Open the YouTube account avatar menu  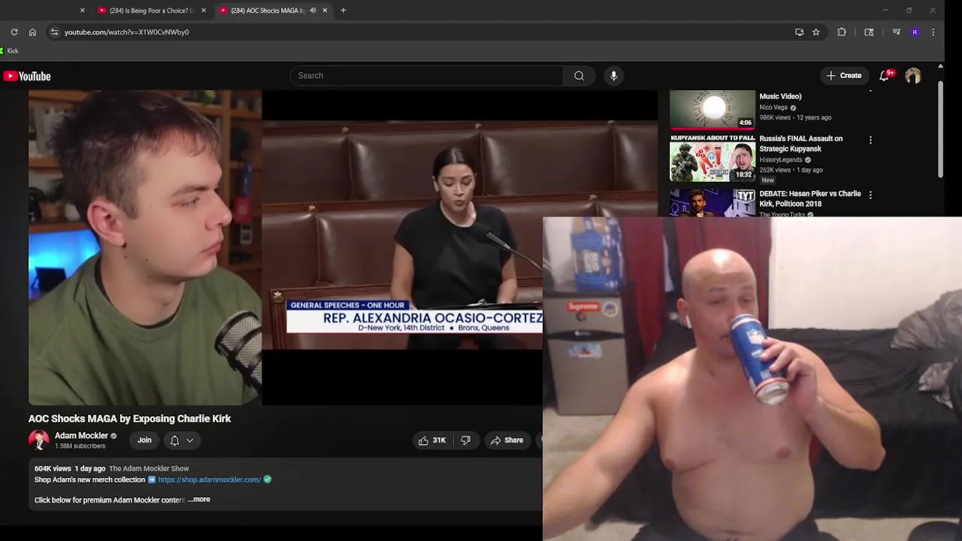[x=913, y=76]
